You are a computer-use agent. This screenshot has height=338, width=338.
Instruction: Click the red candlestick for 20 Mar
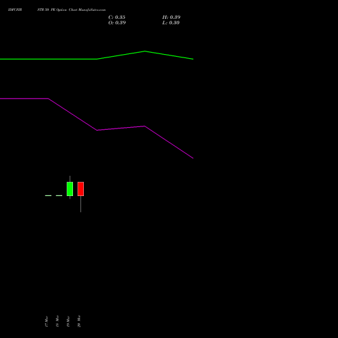80,189
